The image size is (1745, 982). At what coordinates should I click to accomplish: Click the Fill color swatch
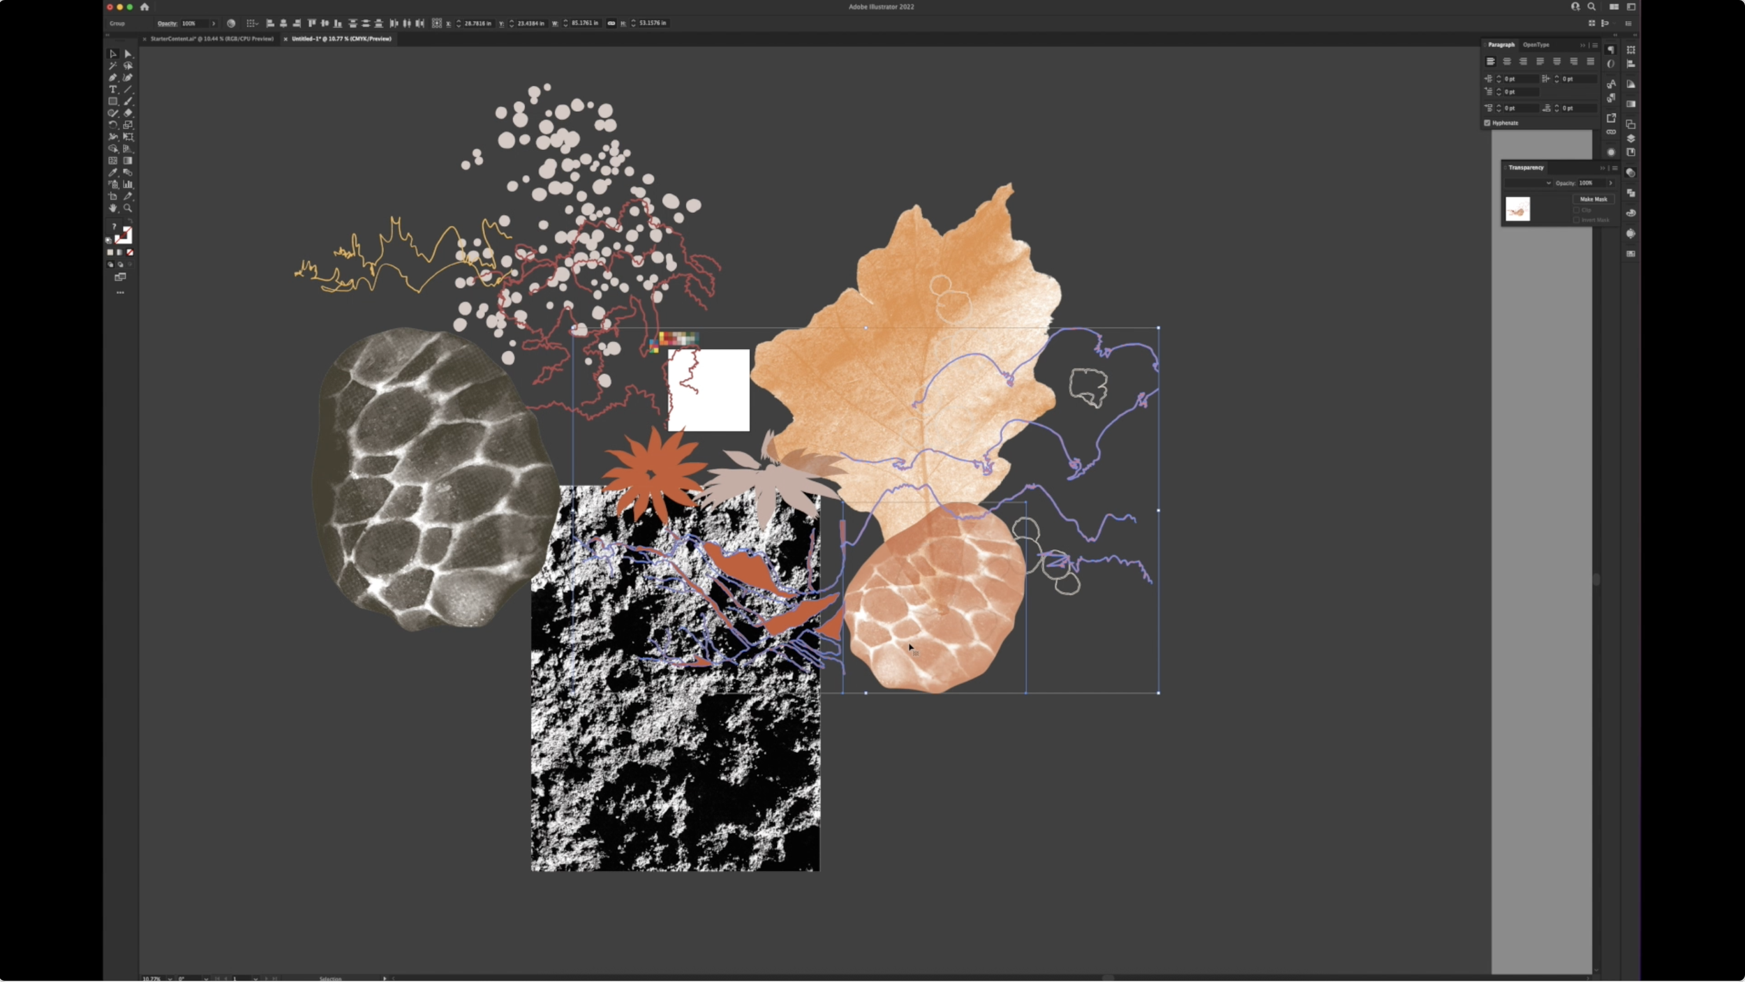pos(114,227)
